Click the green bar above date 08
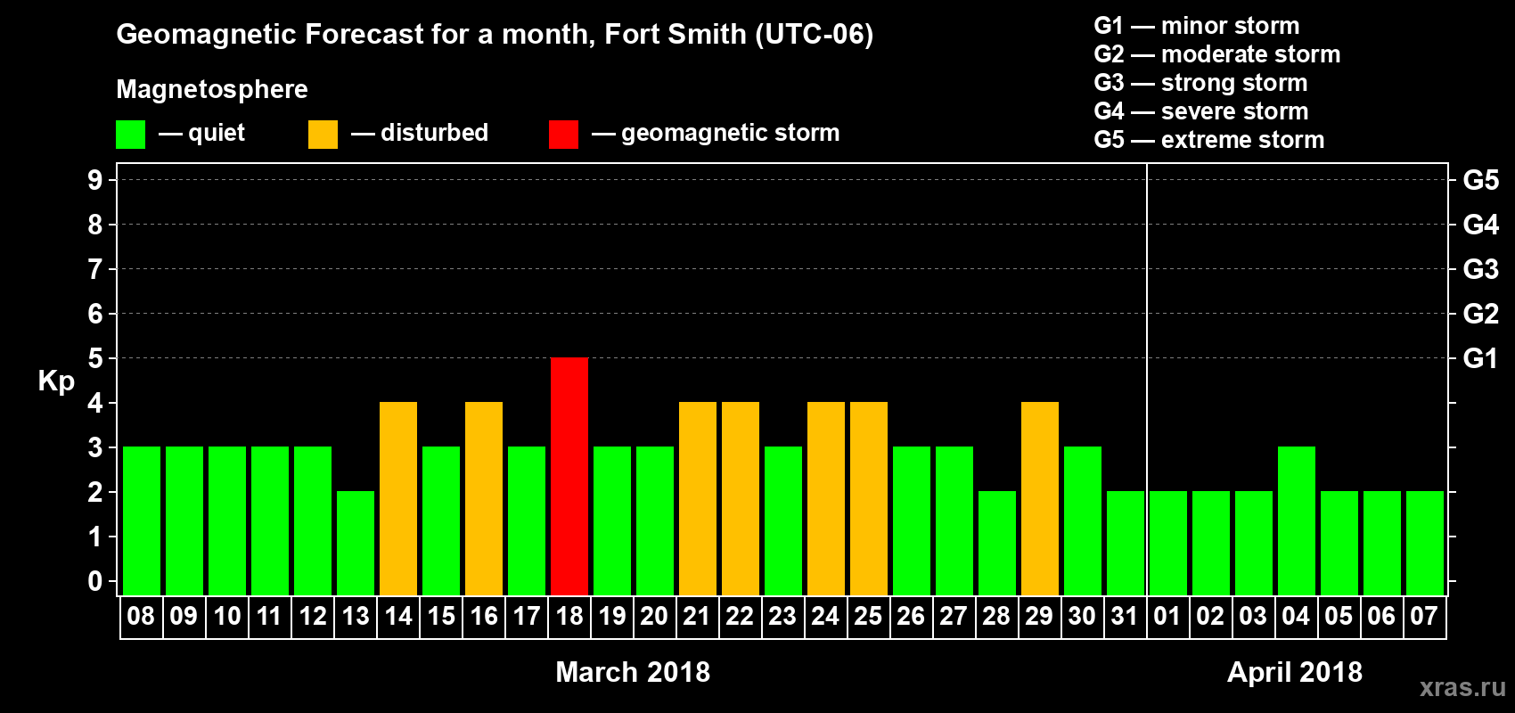The height and width of the screenshot is (713, 1515). pos(142,520)
